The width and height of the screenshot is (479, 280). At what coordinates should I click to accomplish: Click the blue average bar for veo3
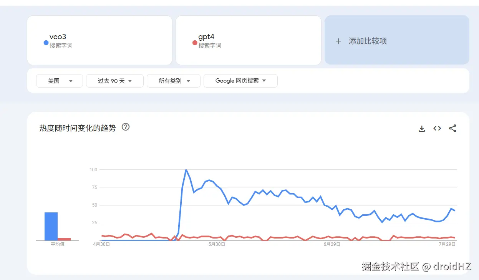[x=51, y=226]
